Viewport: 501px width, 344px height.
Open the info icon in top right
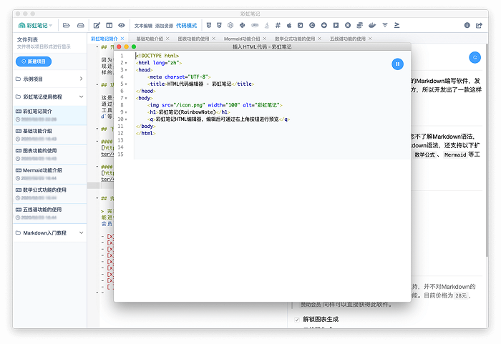coord(467,25)
